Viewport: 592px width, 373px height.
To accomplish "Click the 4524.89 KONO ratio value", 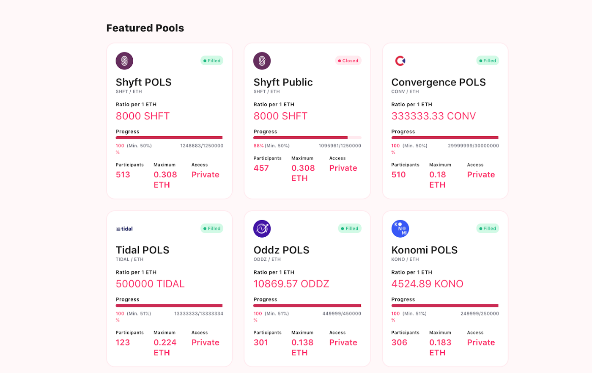I will (428, 284).
